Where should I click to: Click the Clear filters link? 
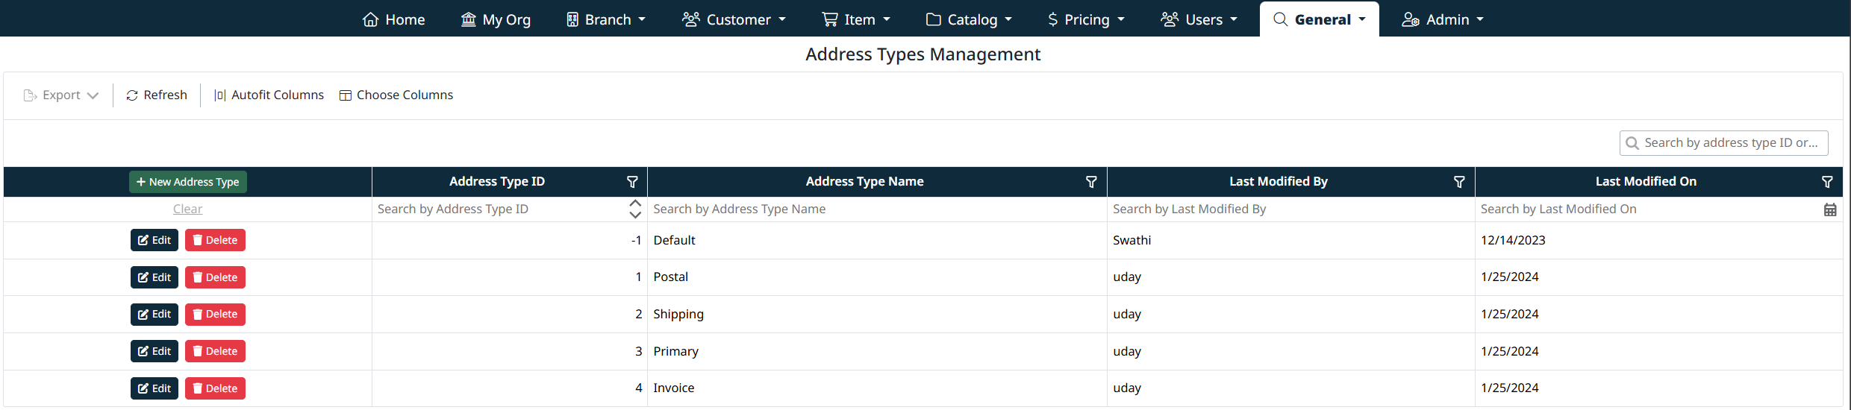click(187, 209)
